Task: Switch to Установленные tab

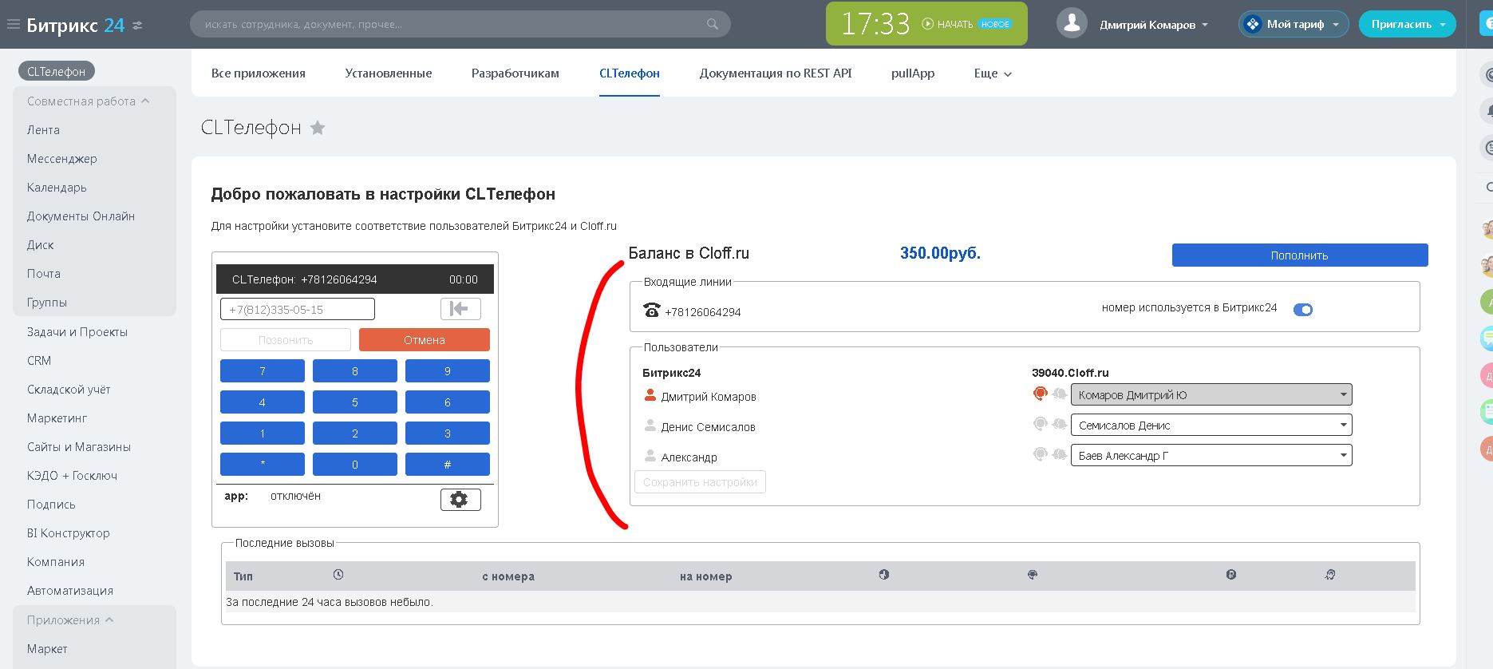Action: click(x=389, y=73)
